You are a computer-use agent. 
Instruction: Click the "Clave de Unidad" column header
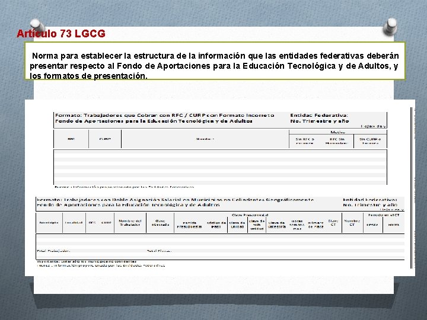pos(237,225)
